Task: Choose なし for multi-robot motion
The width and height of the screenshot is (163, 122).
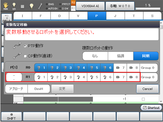Action: coord(95,56)
